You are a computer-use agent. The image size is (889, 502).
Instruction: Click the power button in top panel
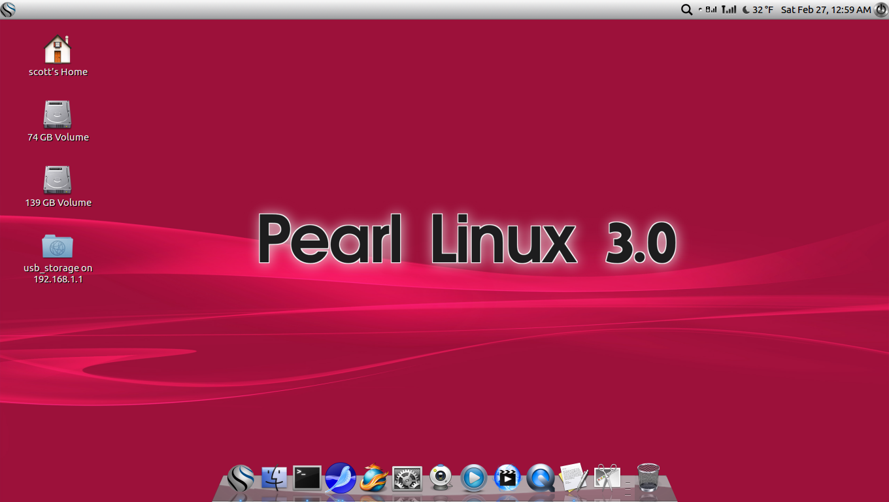tap(881, 9)
